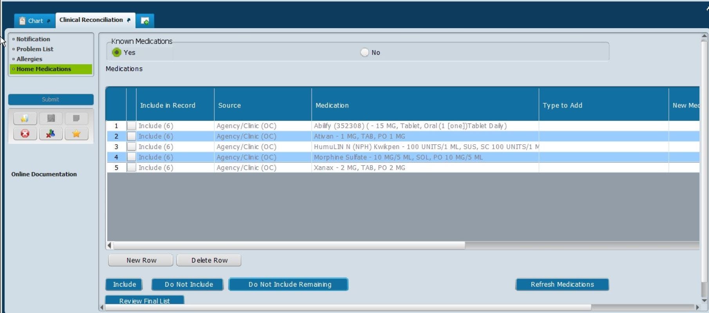Switch to the Chart tab
This screenshot has height=313, width=709.
(35, 21)
